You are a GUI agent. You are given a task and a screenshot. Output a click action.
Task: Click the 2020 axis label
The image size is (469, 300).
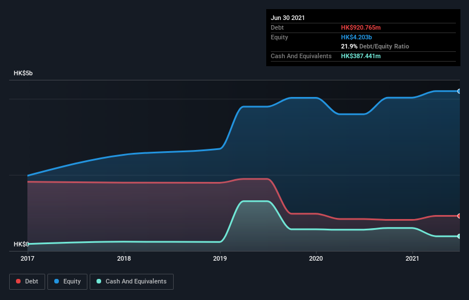click(316, 258)
